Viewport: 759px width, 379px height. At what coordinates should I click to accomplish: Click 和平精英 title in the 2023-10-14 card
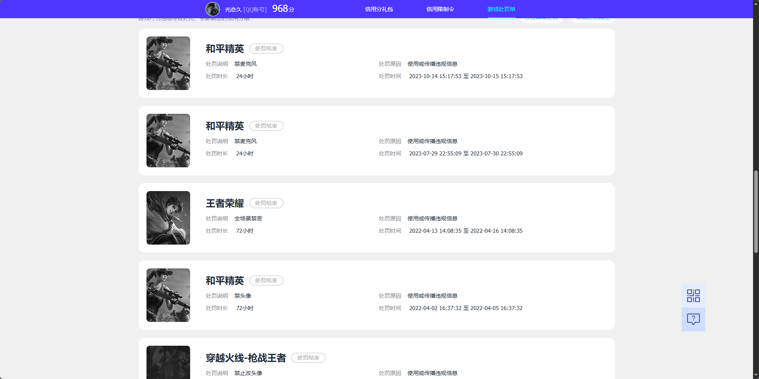[x=225, y=49]
